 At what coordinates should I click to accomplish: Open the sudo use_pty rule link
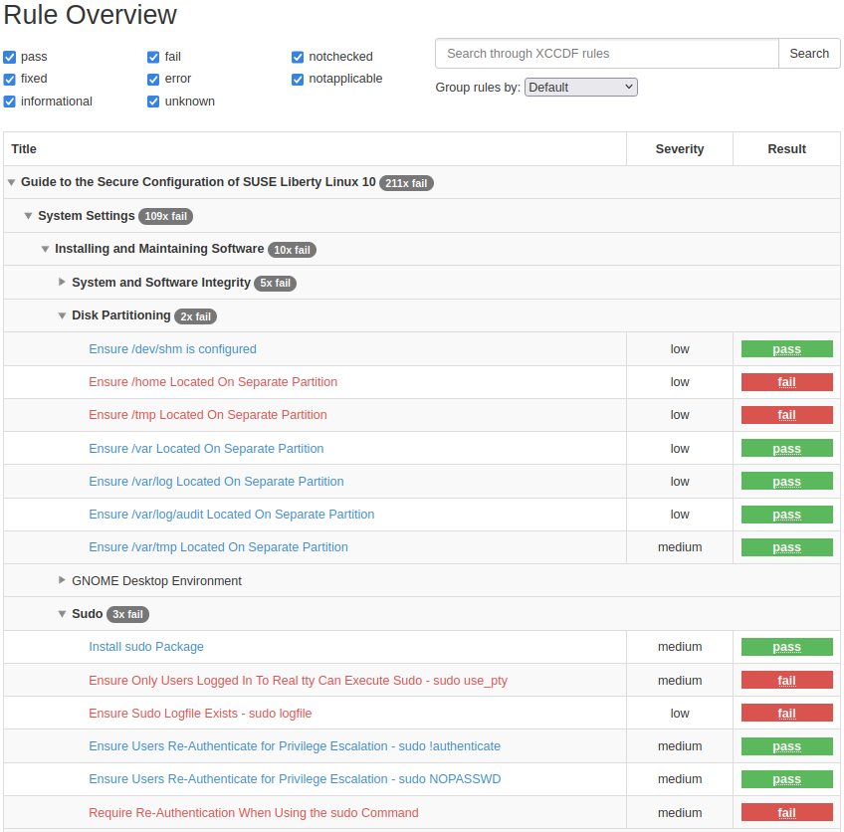pos(298,681)
